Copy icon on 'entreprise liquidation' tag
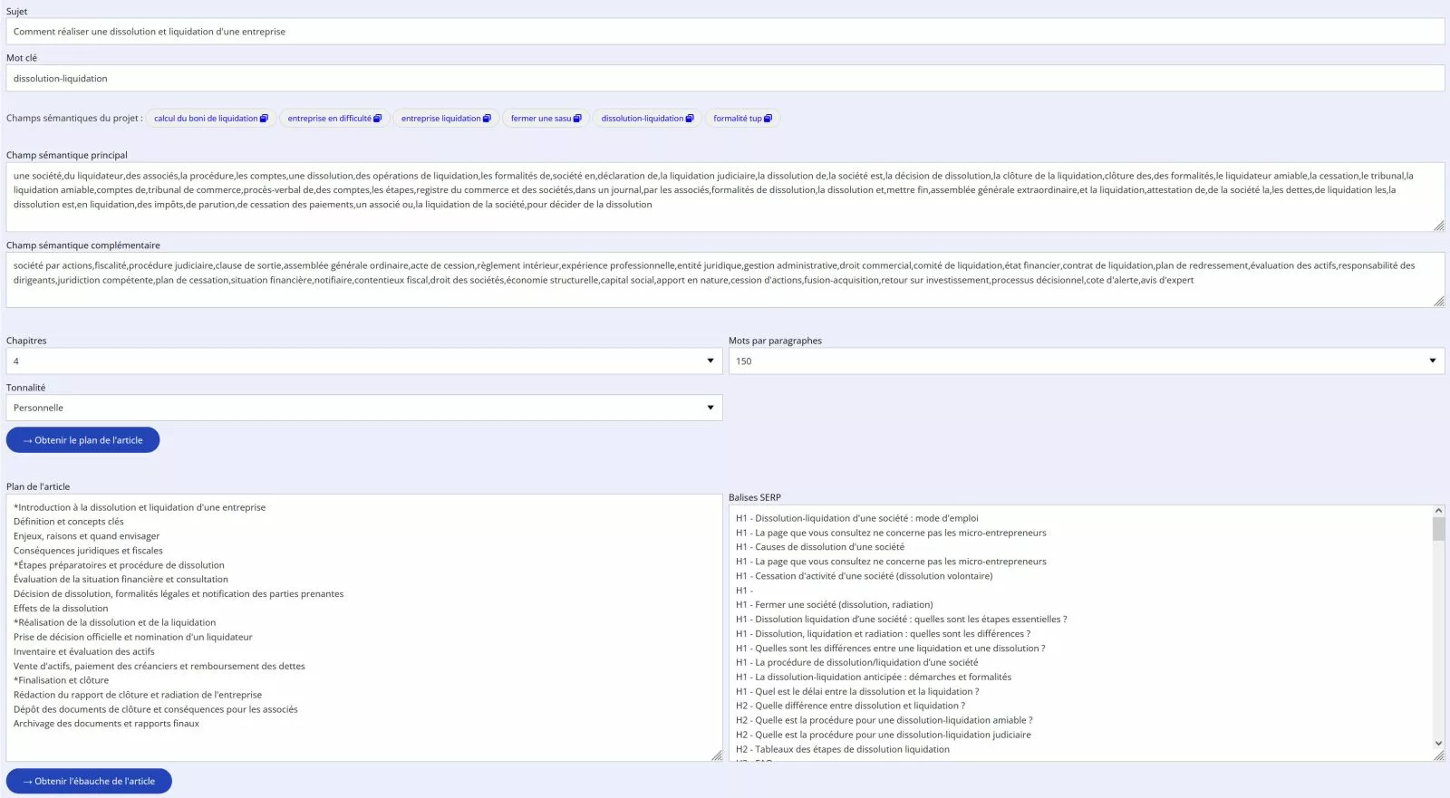Viewport: 1450px width, 798px height. (x=487, y=119)
